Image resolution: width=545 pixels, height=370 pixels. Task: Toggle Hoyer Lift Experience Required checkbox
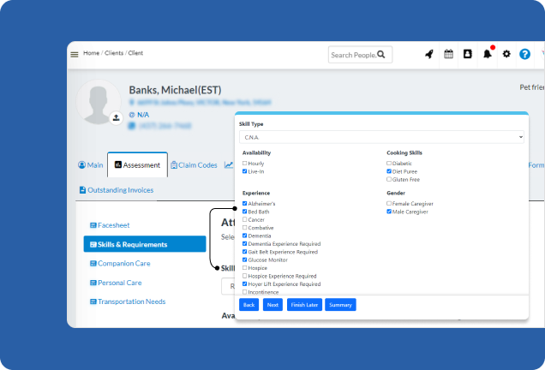[245, 283]
